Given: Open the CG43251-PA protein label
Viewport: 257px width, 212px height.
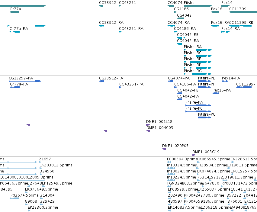Looking at the screenshot, I should (131, 84).
